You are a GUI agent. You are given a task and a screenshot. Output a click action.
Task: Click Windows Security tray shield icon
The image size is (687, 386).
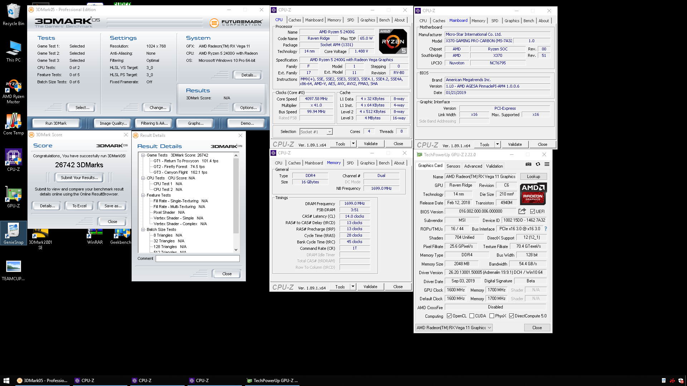pos(681,381)
